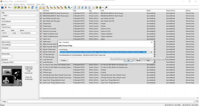The width and height of the screenshot is (199, 106).
Task: Open the Album Artist dropdown
Action: point(36,45)
